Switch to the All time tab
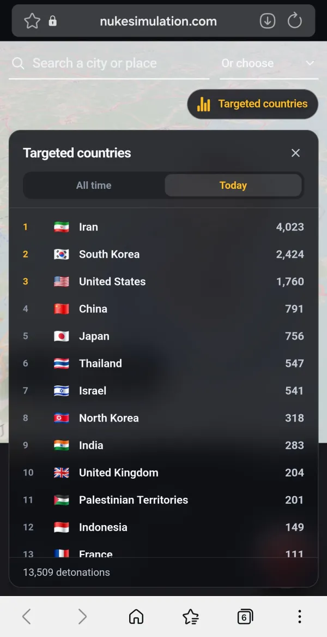The width and height of the screenshot is (327, 637). 94,185
